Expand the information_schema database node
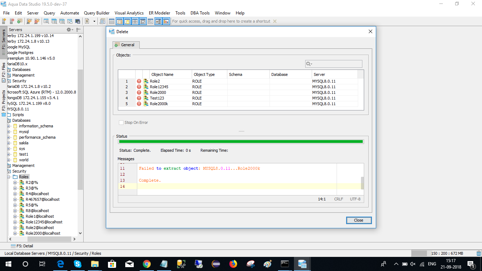Image resolution: width=482 pixels, height=271 pixels. (9, 126)
